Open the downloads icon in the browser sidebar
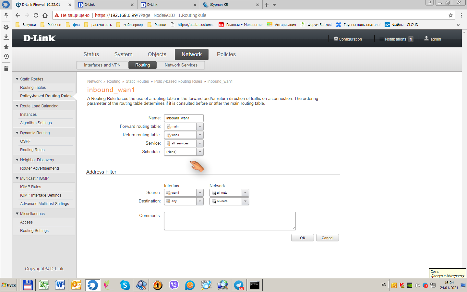This screenshot has height=292, width=467. [x=6, y=37]
